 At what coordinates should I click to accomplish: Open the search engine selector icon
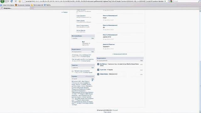click(x=171, y=1)
